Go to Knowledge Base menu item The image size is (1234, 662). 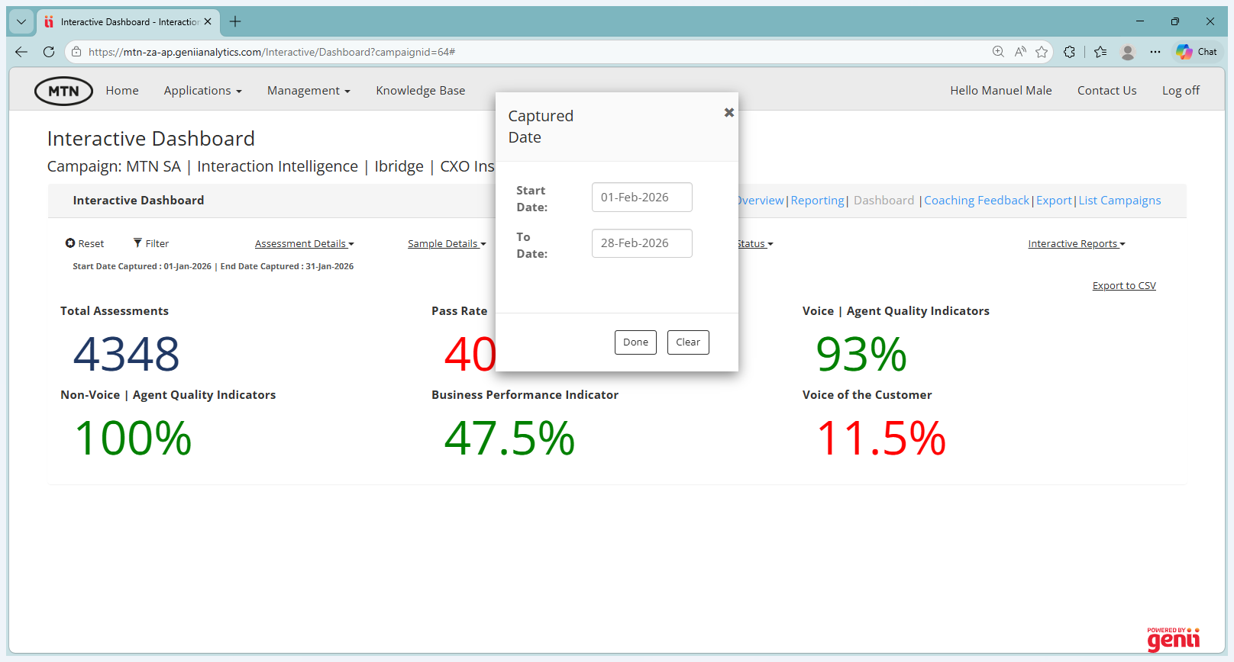point(420,91)
